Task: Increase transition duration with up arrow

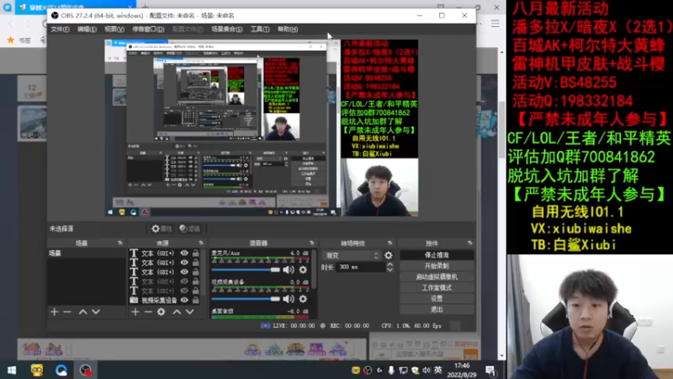Action: pyautogui.click(x=389, y=264)
